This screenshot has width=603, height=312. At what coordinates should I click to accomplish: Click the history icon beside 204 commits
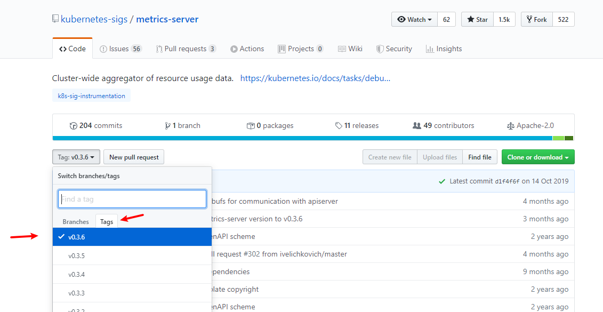(x=74, y=125)
